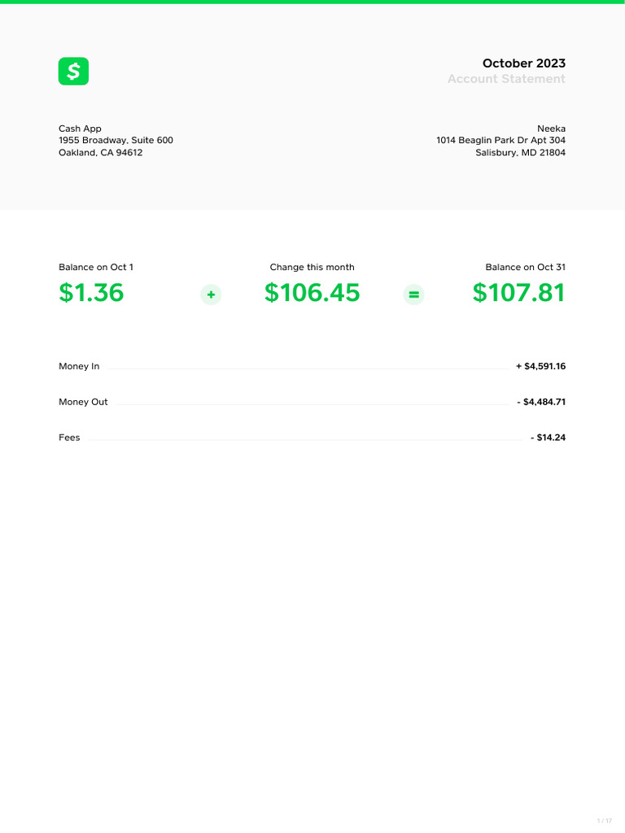The image size is (625, 833).
Task: Click the green Cash App dollar logo
Action: click(x=73, y=72)
